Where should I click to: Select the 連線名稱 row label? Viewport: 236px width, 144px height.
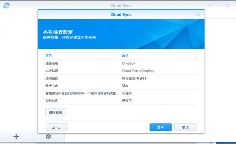point(52,63)
